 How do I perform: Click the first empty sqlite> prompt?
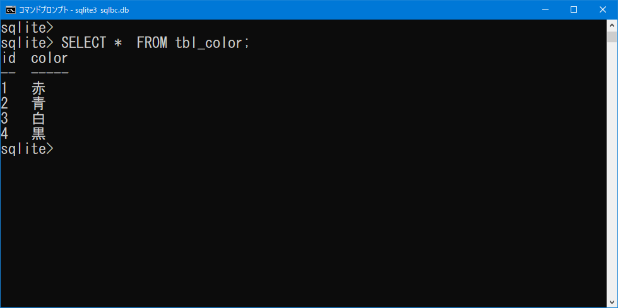coord(27,28)
